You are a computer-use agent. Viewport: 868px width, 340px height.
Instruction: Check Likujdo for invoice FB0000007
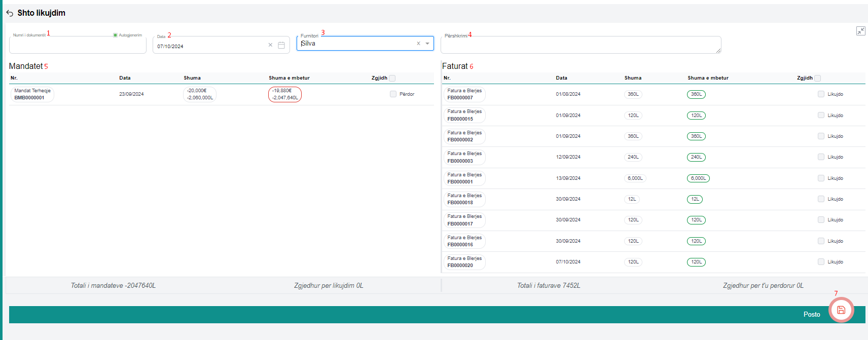[821, 94]
